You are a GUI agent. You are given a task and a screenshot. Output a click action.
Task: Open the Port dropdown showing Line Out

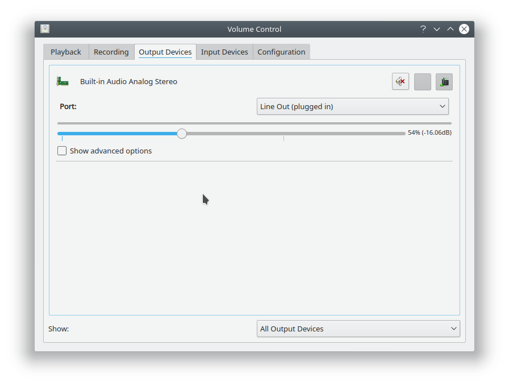click(352, 106)
